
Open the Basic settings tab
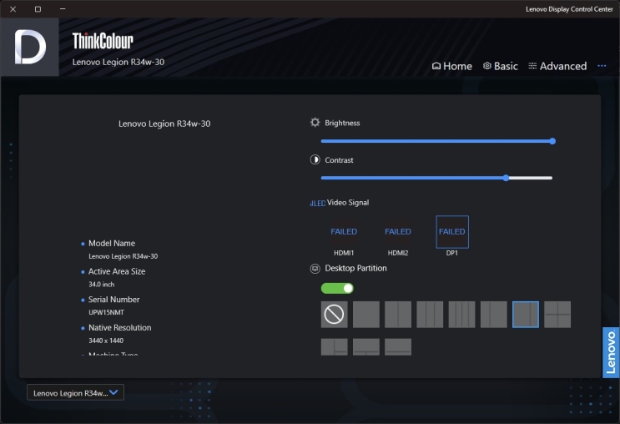coord(500,66)
